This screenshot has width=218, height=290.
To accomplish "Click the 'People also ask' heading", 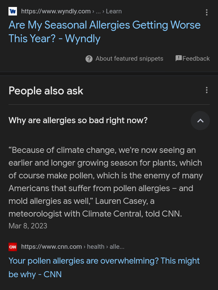I will click(x=46, y=91).
